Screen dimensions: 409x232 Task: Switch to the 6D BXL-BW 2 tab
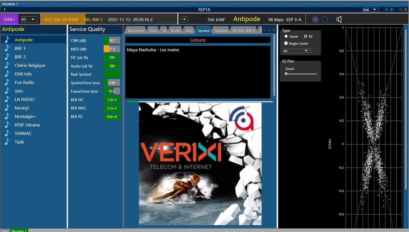[244, 30]
